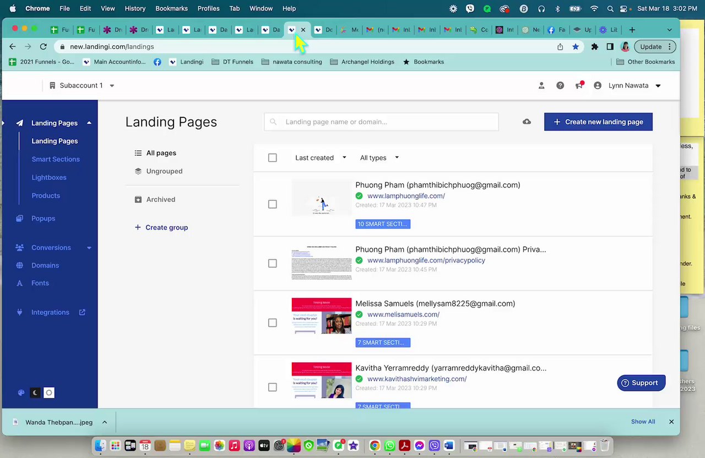Open the Support chat button
Screen dimensions: 705x458
pyautogui.click(x=641, y=383)
